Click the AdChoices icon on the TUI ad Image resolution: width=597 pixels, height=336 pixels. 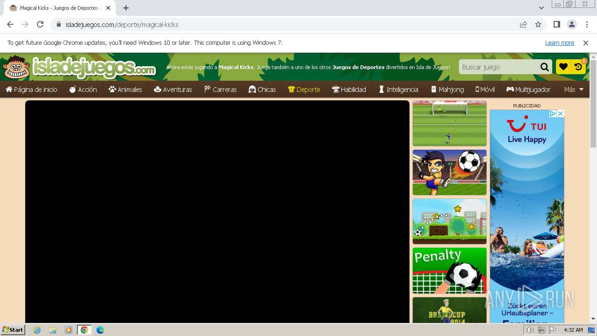553,113
